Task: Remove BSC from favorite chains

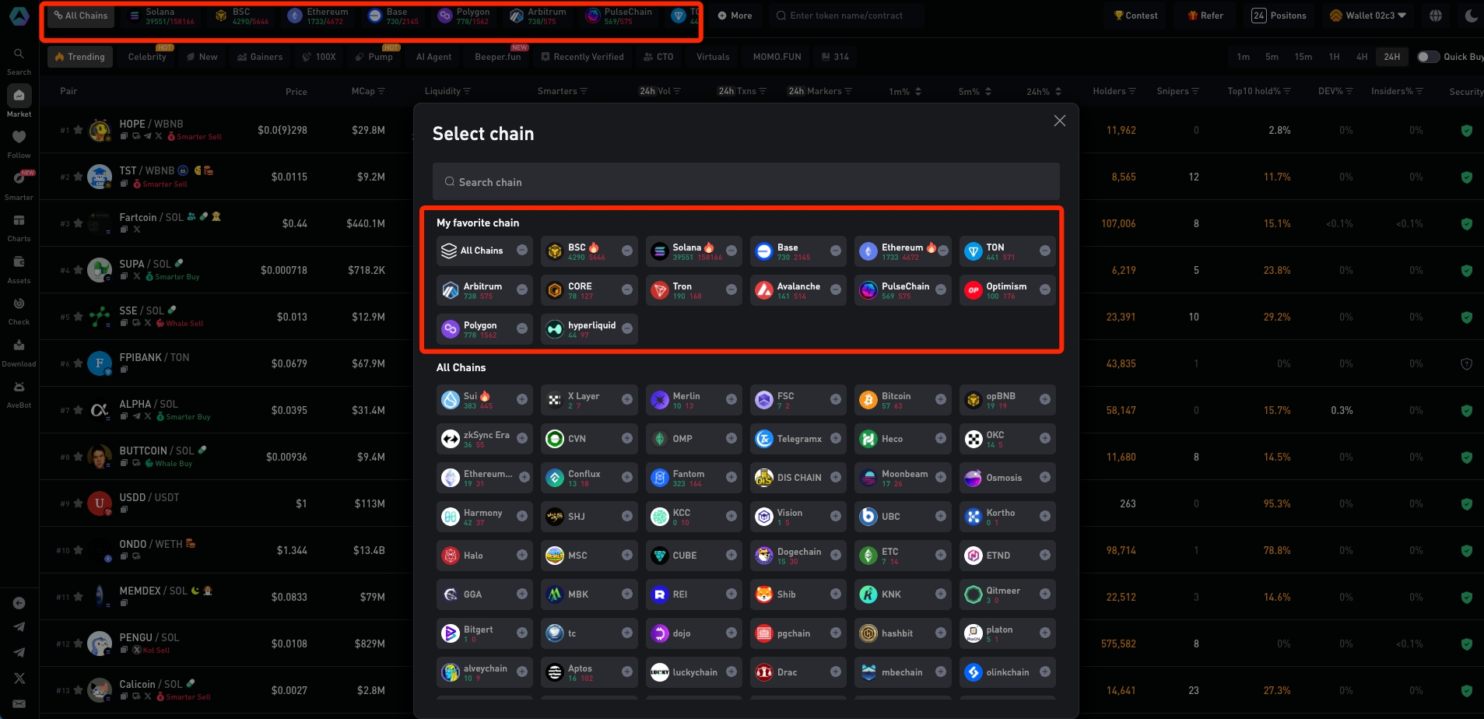Action: (626, 251)
